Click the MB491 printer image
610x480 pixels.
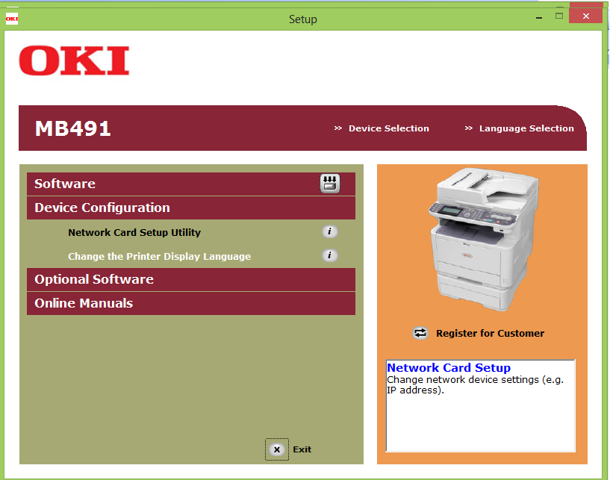point(482,239)
